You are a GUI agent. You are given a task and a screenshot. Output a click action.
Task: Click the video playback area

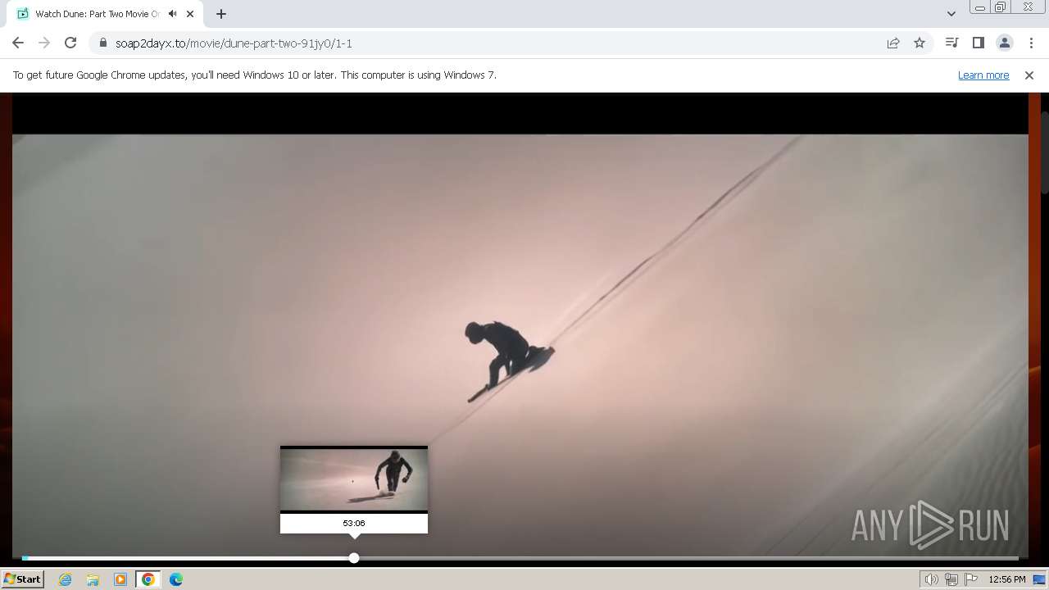520,328
